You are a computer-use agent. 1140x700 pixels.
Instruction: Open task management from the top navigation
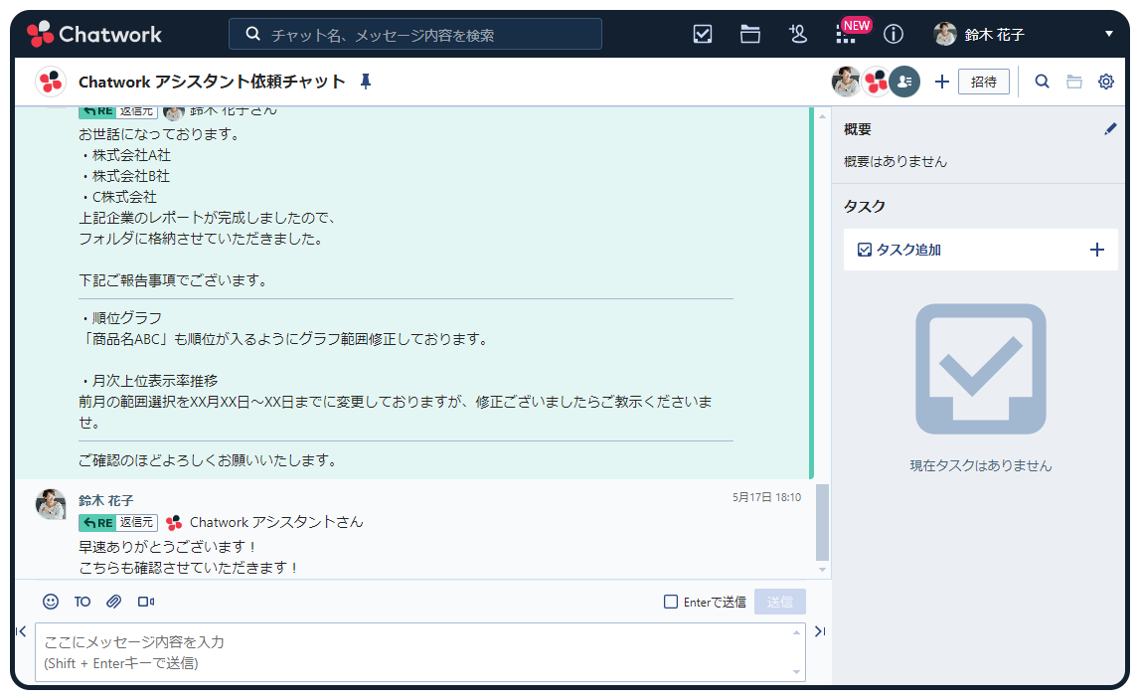[702, 33]
